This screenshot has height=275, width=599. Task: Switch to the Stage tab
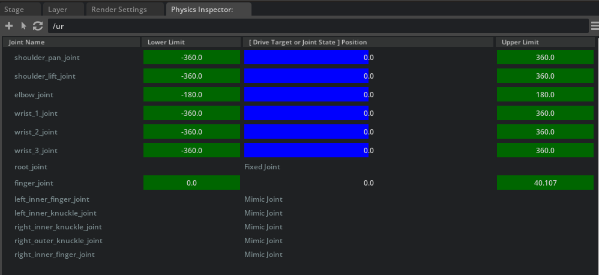(14, 10)
